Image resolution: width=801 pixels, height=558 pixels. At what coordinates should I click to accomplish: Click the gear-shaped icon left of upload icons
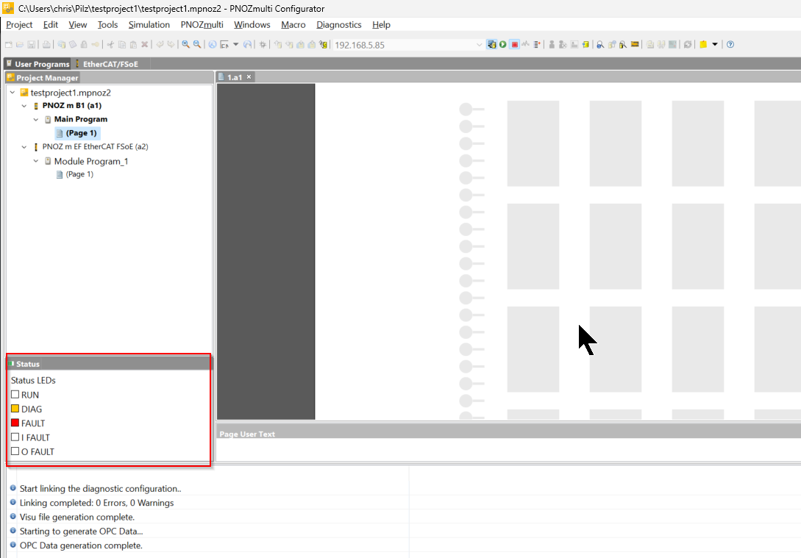[x=263, y=44]
